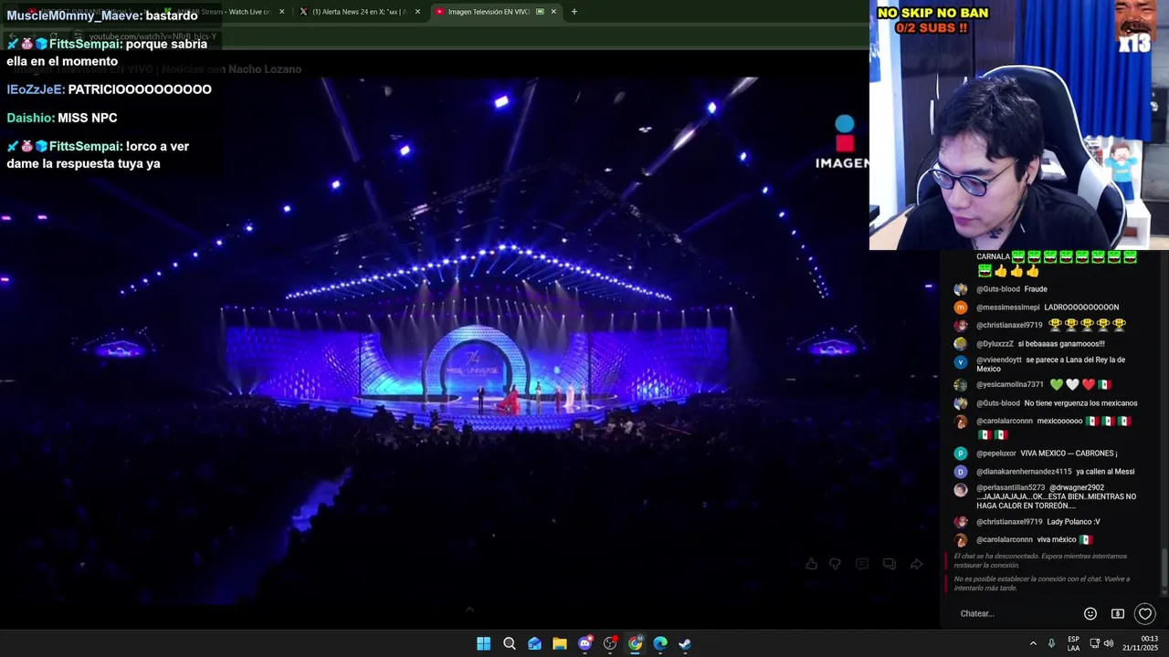Click the 'mexicooooo' chat message
Screen dimensions: 1169x657
(1059, 422)
